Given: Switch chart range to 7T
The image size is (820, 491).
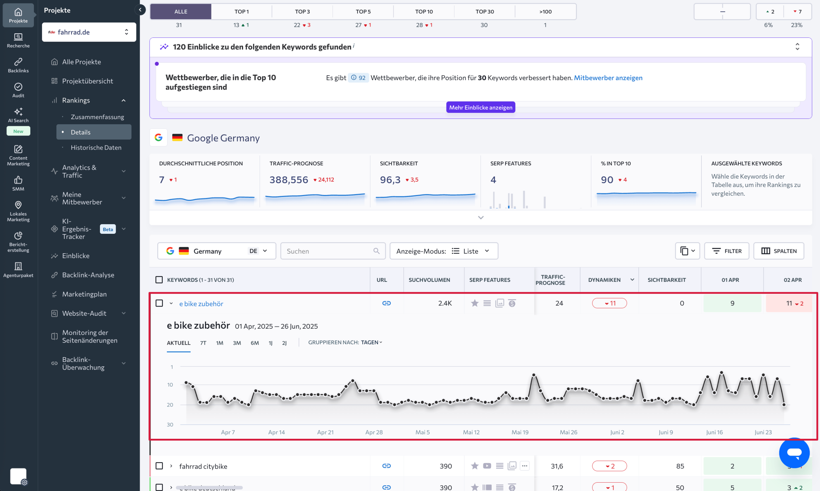Looking at the screenshot, I should (x=203, y=343).
